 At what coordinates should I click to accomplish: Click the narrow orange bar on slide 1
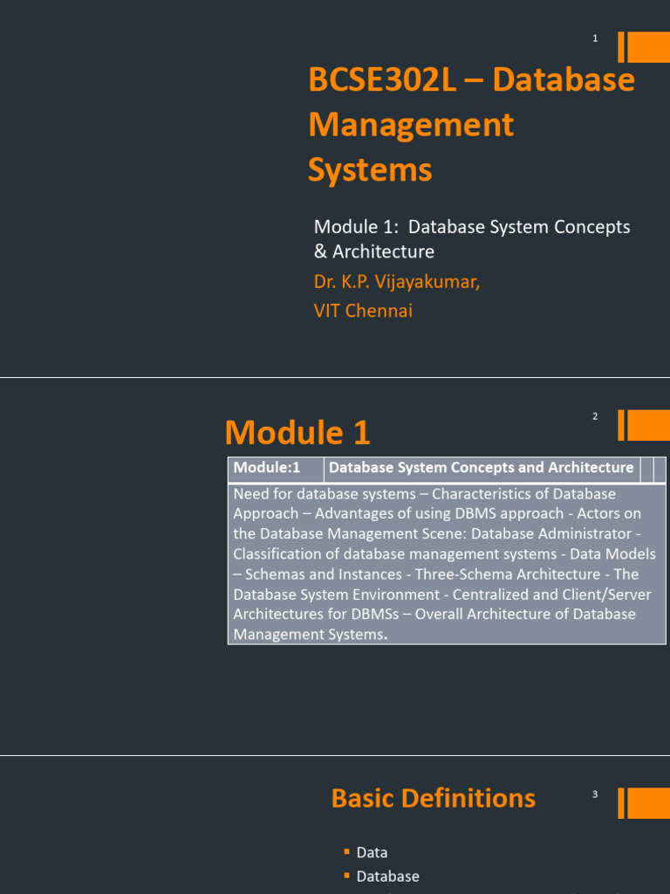pos(621,47)
